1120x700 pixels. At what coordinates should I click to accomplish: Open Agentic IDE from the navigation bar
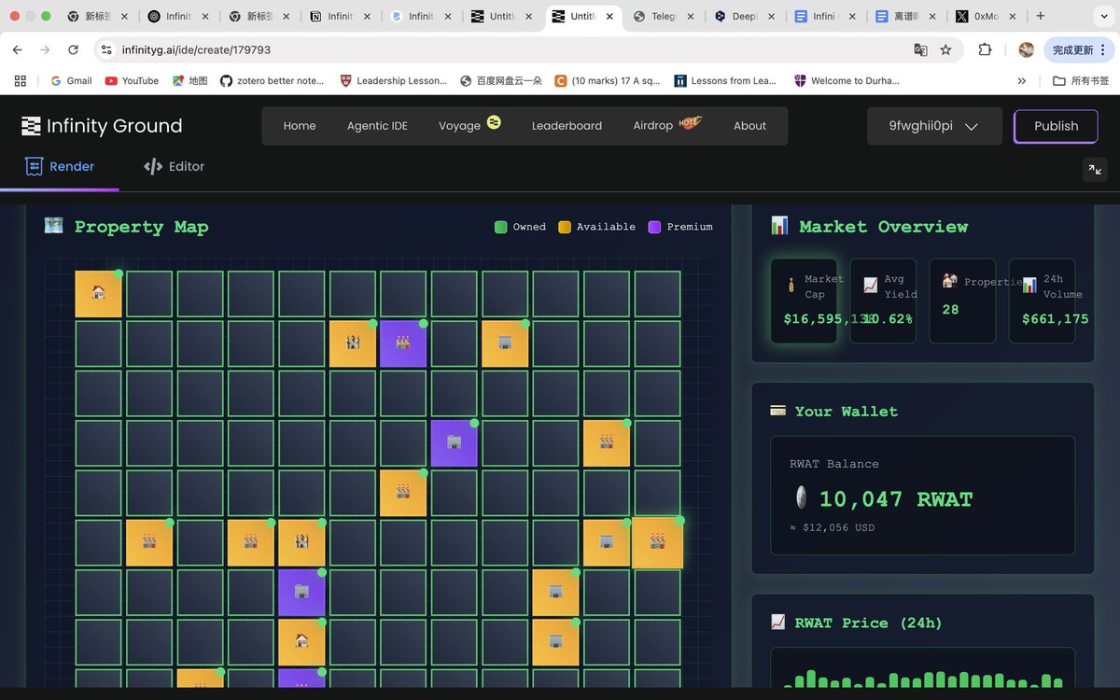click(x=377, y=126)
